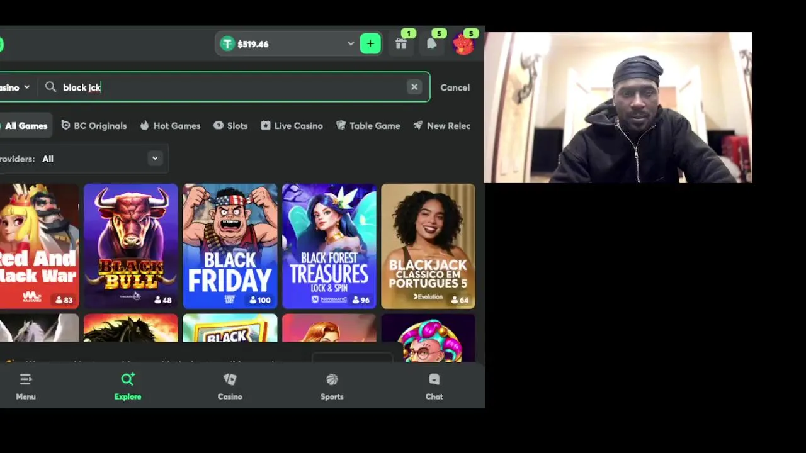
Task: Select the BC Originals tab
Action: (94, 126)
